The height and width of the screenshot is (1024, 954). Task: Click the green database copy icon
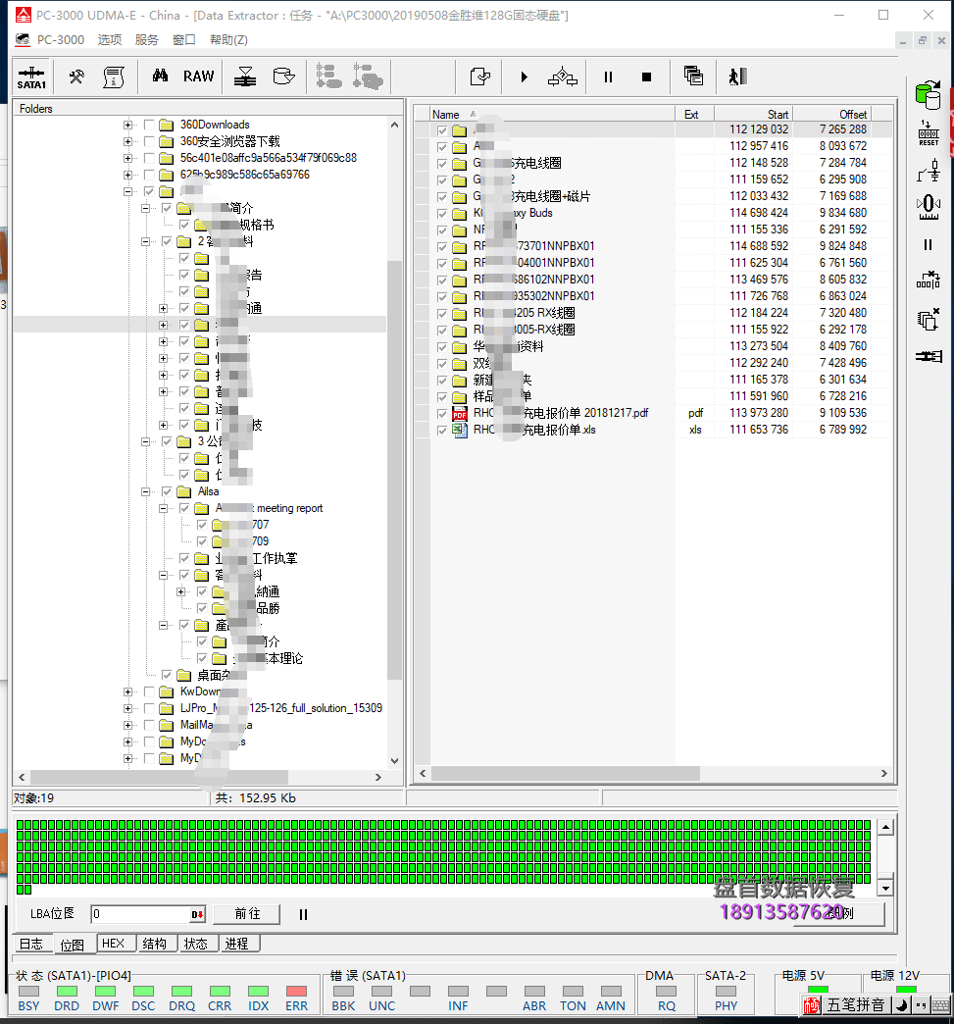[928, 95]
